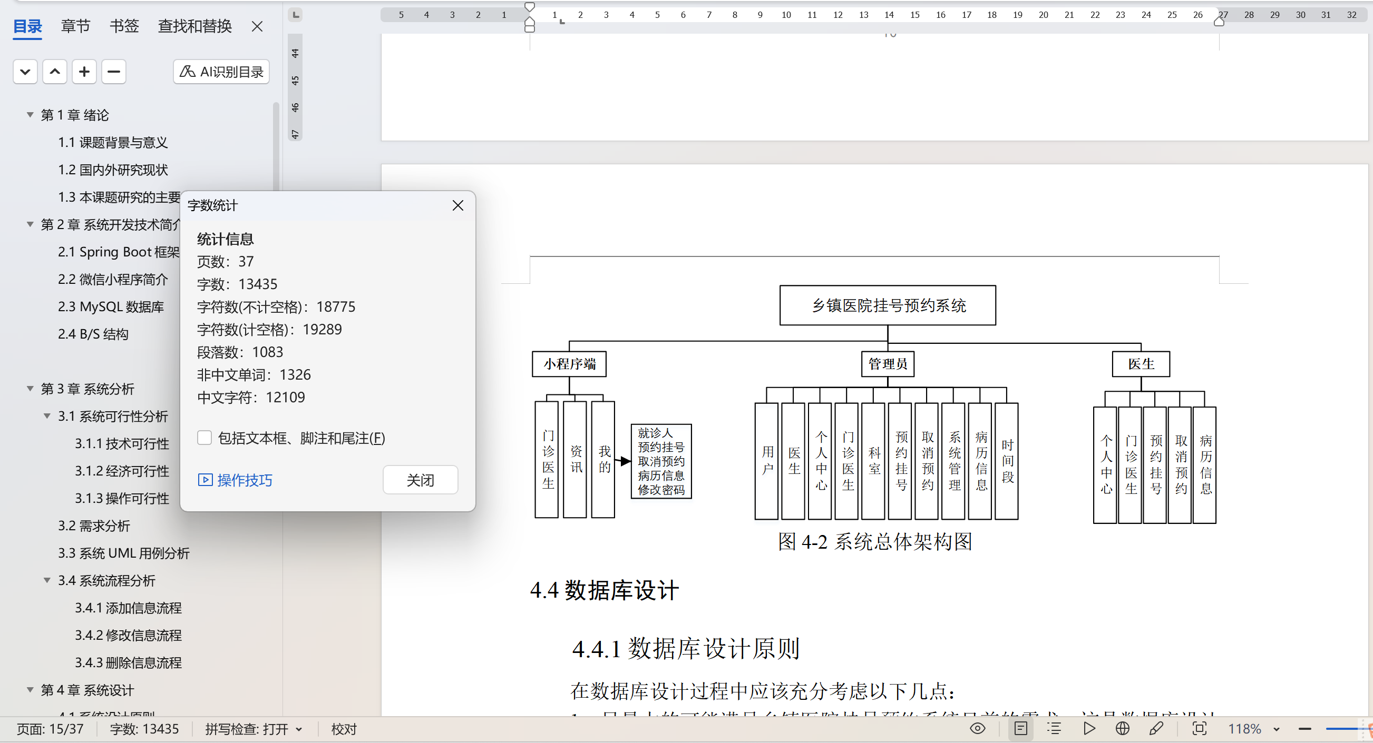Switch to outline view icon

[1054, 728]
